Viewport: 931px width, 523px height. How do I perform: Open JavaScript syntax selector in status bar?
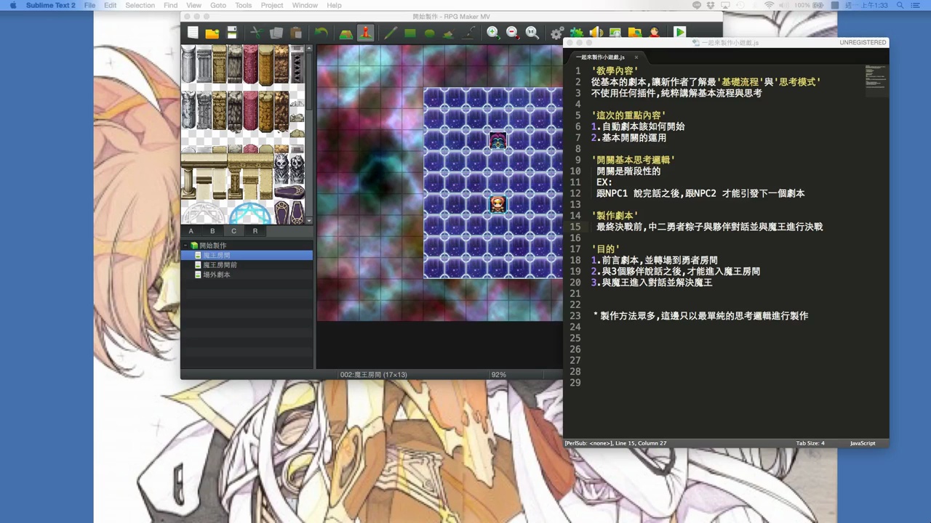point(863,443)
